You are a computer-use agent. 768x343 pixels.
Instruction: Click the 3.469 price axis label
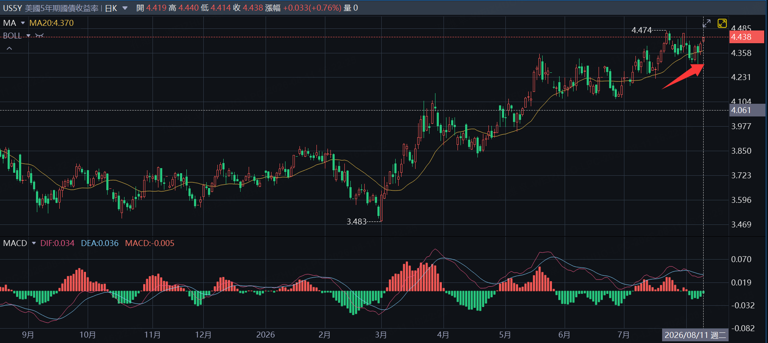(x=741, y=224)
